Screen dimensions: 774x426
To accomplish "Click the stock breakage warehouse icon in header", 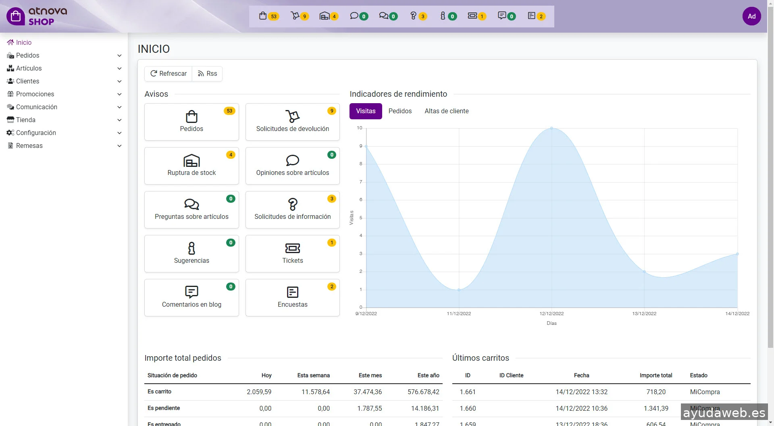I will coord(325,16).
